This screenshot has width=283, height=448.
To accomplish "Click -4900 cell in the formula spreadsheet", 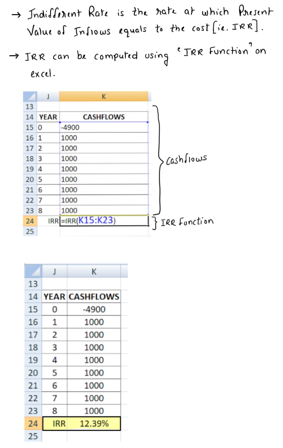I will click(x=104, y=128).
